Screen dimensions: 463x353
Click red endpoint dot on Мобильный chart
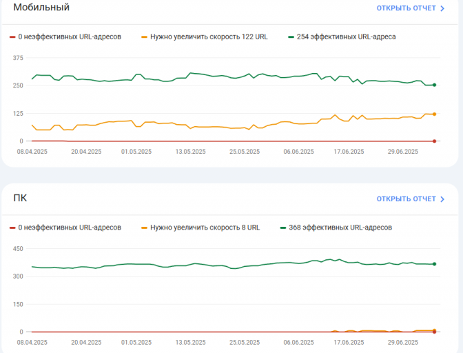click(434, 141)
